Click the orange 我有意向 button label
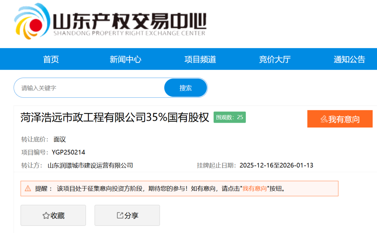This screenshot has width=377, height=233. click(x=344, y=119)
